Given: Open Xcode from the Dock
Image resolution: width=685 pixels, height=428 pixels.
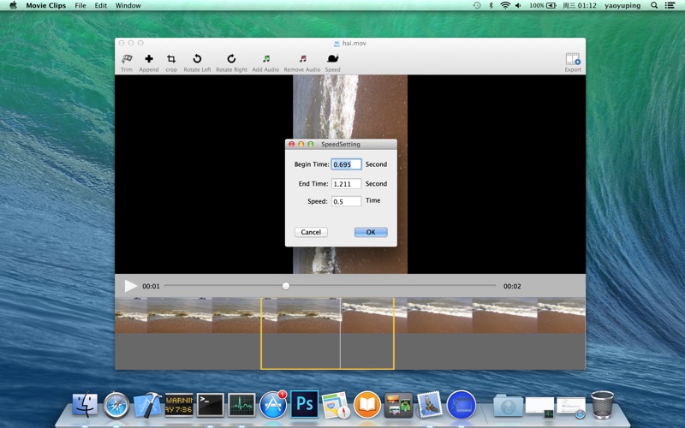Looking at the screenshot, I should pos(147,405).
